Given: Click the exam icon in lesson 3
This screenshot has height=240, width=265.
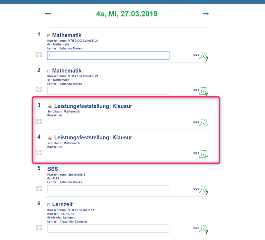Looking at the screenshot, I should point(50,106).
